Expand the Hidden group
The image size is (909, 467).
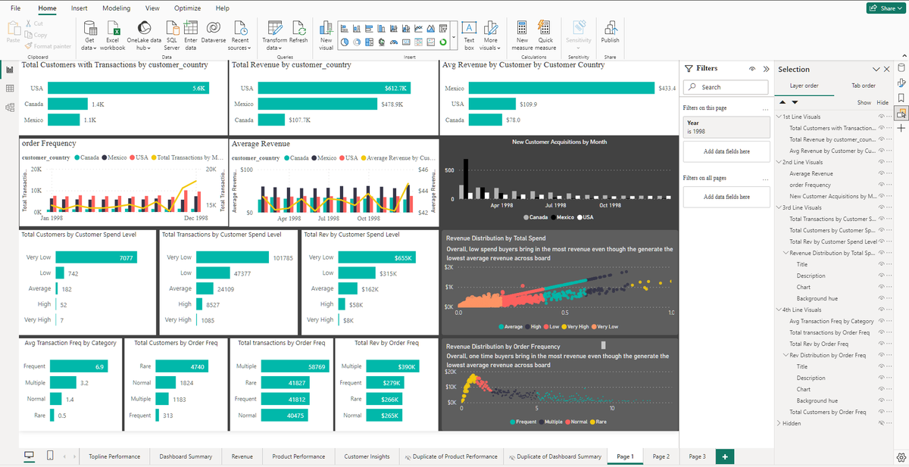point(779,423)
